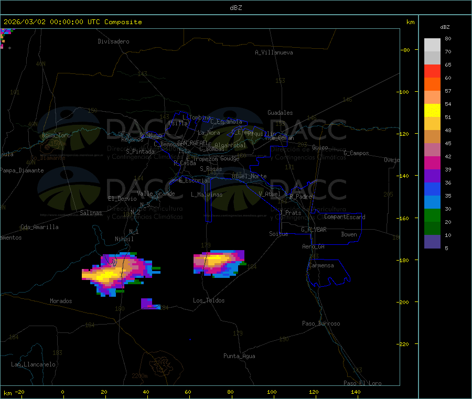Click the 'SAN_RAFAEL' city label
This screenshot has width=472, height=399.
[192, 143]
